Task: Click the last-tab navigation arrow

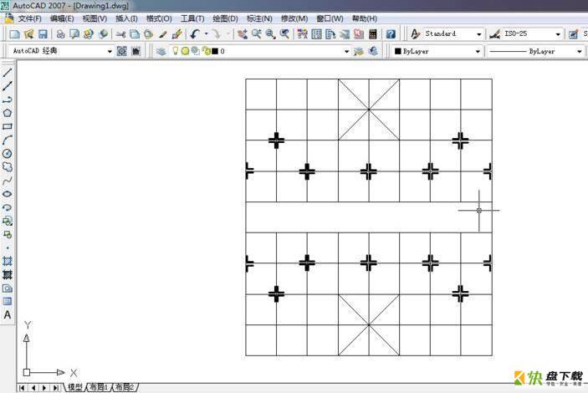Action: (56, 388)
